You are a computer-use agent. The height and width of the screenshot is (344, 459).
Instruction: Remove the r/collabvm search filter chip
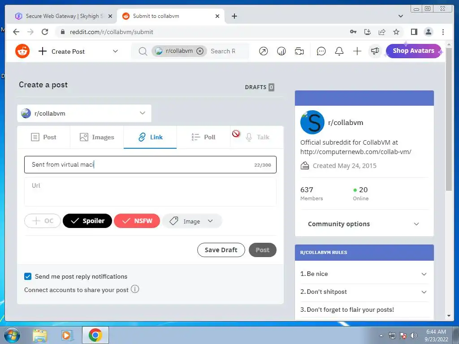[200, 51]
